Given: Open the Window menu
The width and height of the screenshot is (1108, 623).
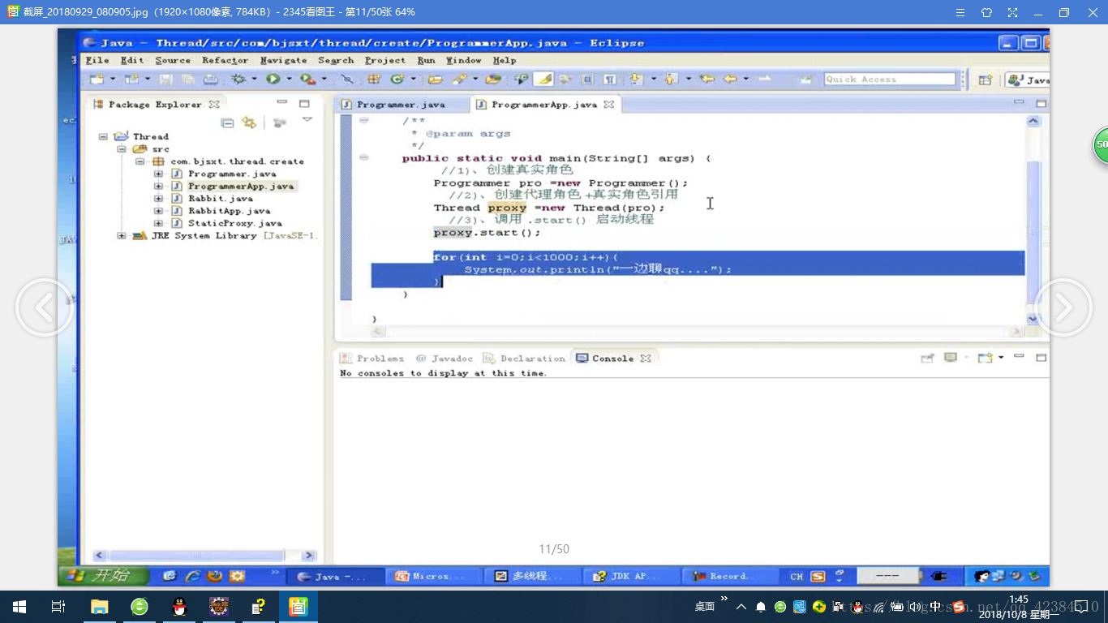Looking at the screenshot, I should pyautogui.click(x=464, y=60).
